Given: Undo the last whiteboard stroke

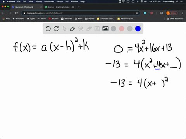Looking at the screenshot, I should coord(48,29).
